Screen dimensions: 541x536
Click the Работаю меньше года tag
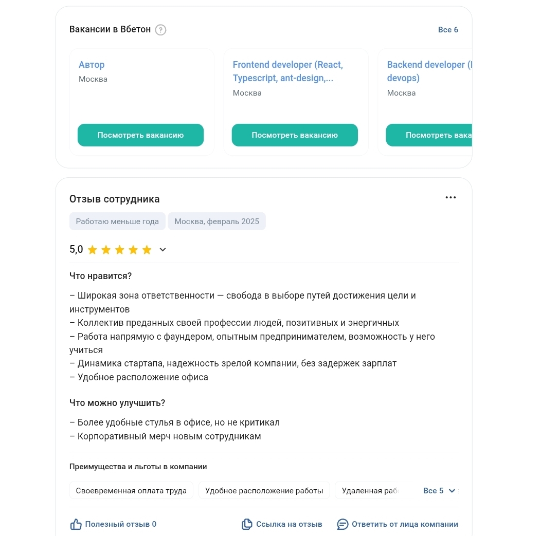coord(117,221)
